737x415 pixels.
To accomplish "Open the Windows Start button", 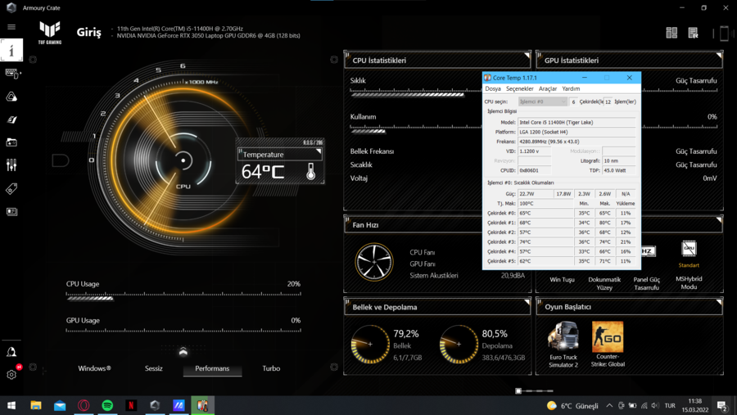I will (x=11, y=405).
